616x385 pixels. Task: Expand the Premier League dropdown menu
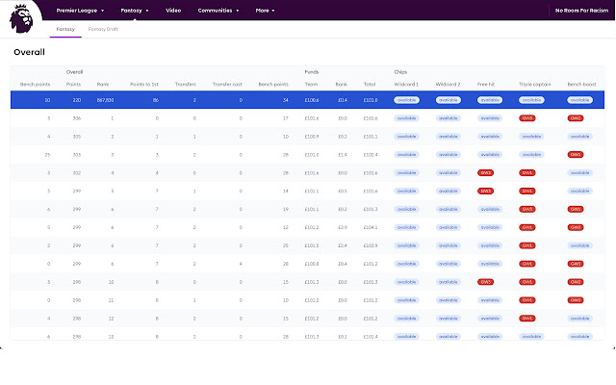[x=78, y=11]
